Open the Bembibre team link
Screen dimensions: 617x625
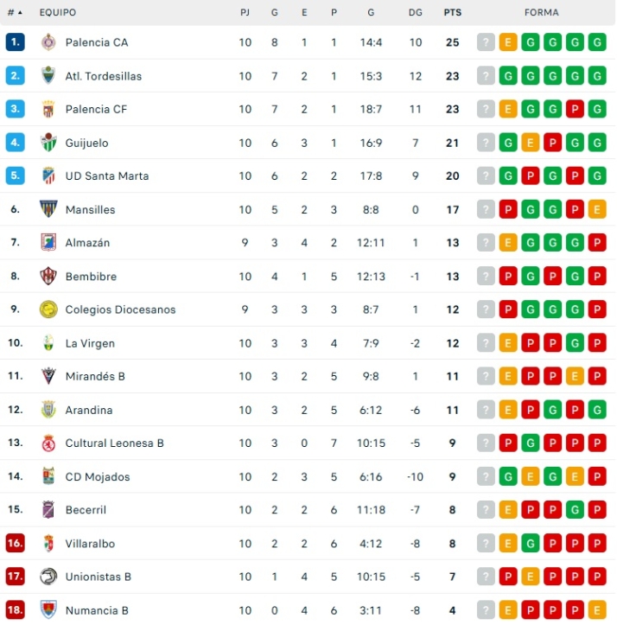pyautogui.click(x=91, y=277)
